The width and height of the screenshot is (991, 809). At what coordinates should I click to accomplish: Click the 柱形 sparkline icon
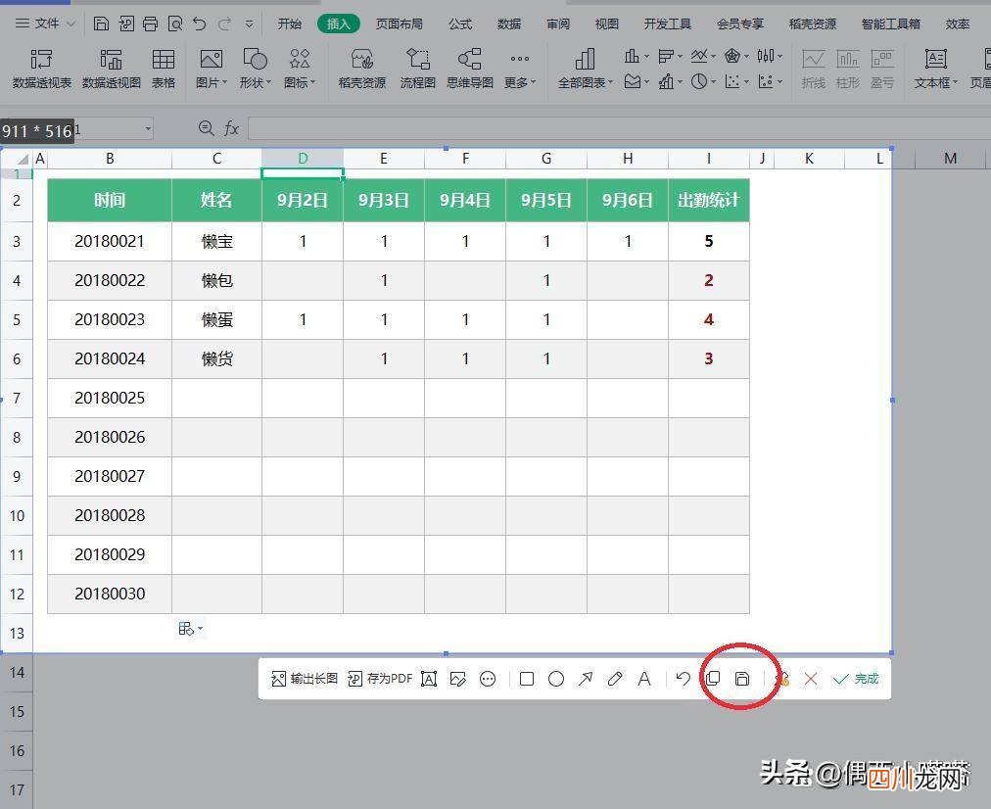tap(847, 69)
